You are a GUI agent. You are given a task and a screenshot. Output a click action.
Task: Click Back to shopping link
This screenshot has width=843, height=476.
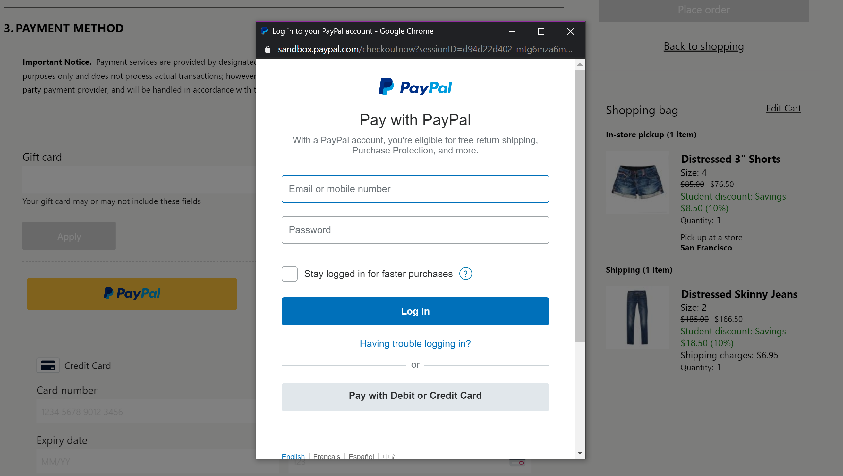click(x=703, y=46)
